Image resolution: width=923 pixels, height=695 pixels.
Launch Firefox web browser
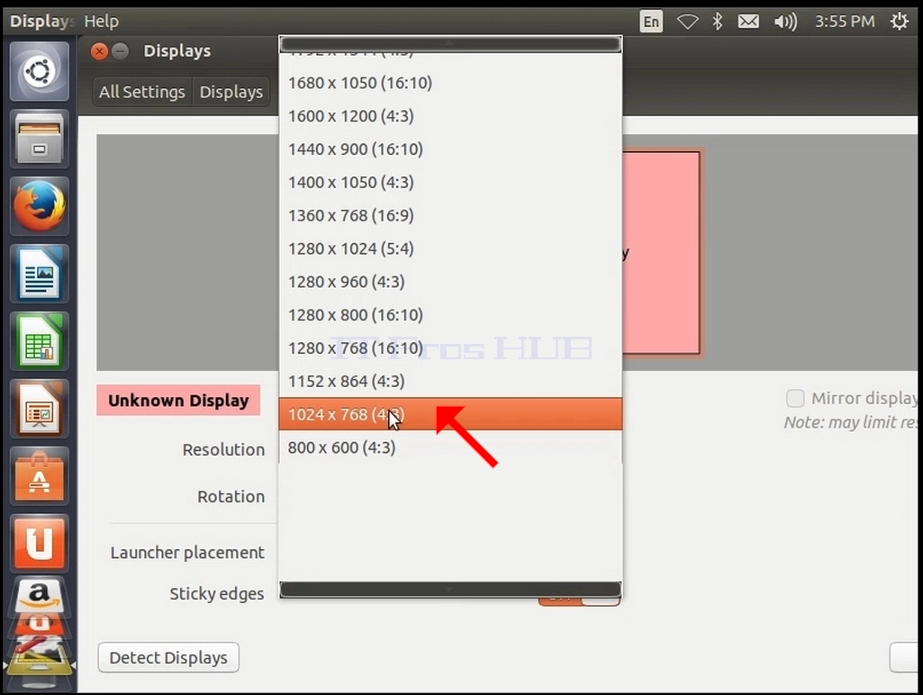[x=40, y=206]
